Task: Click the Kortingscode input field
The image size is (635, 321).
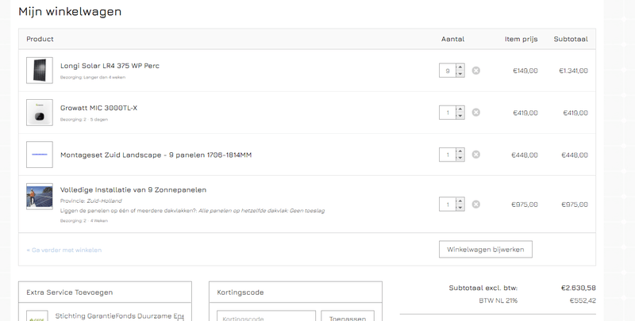Action: point(266,316)
